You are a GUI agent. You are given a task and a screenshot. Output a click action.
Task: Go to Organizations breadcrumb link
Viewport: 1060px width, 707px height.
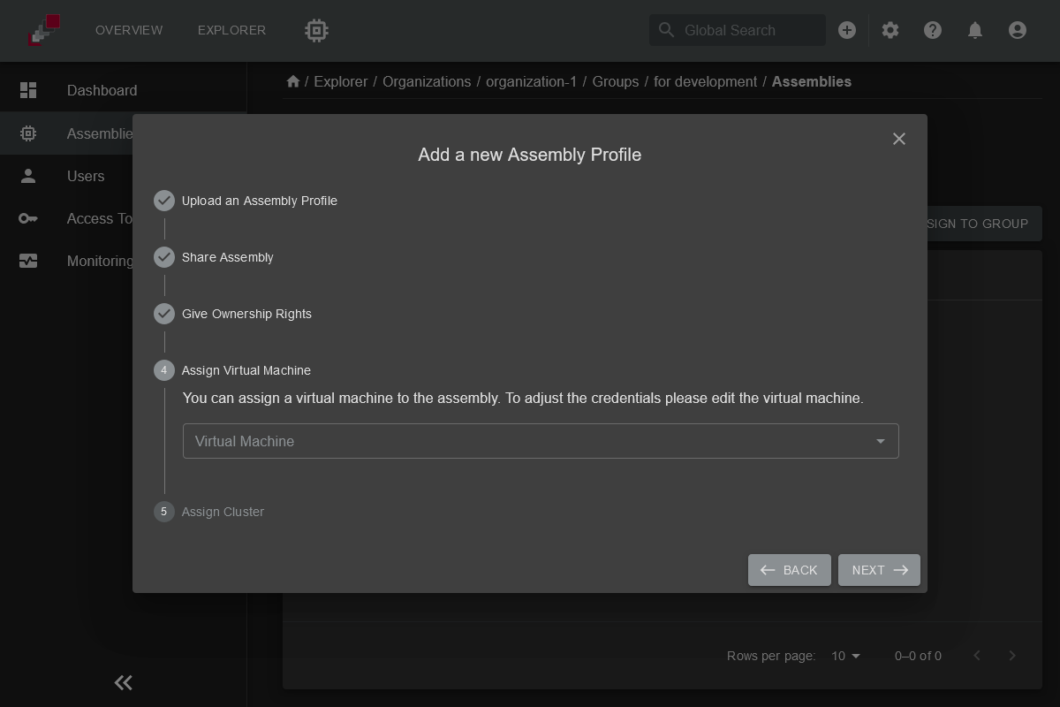click(427, 81)
